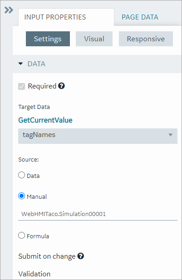Viewport: 182px width, 280px height.
Task: Open the tagNames dropdown arrow
Action: coord(171,135)
